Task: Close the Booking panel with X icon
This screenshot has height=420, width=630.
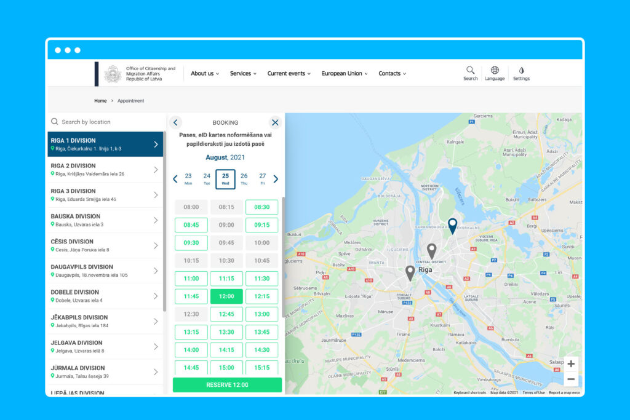Action: [275, 122]
